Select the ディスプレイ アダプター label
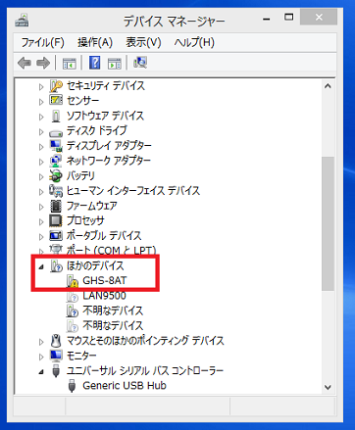The width and height of the screenshot is (355, 430). coord(109,146)
